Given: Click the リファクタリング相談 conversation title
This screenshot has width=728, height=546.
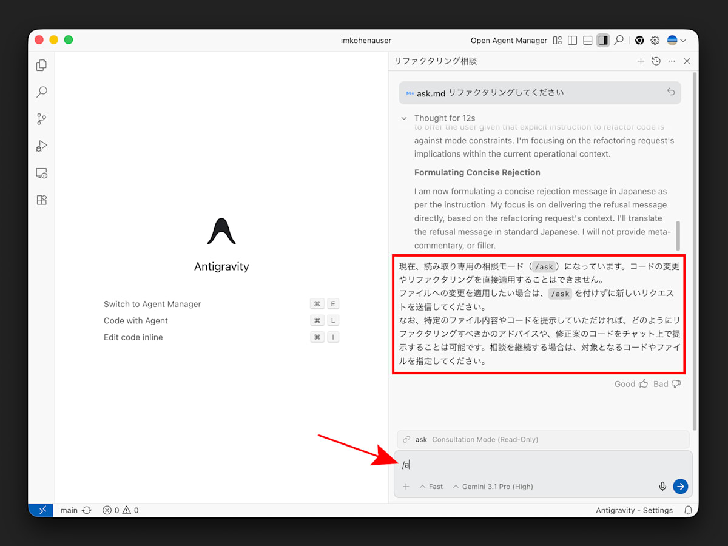Looking at the screenshot, I should 436,61.
